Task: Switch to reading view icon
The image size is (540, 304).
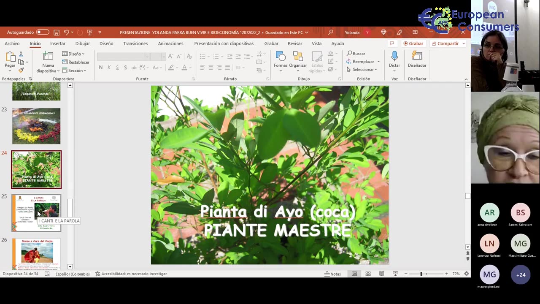Action: 381,274
